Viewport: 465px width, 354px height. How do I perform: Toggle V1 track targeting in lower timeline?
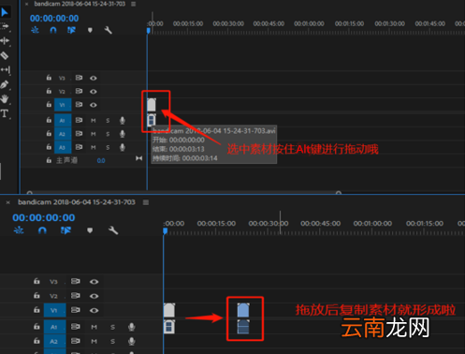54,311
